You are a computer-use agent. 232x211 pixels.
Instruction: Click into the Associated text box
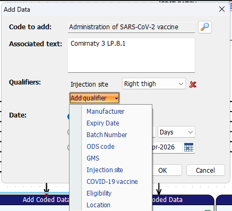(131, 55)
